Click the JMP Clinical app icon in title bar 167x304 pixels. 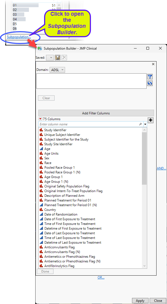coord(40,48)
